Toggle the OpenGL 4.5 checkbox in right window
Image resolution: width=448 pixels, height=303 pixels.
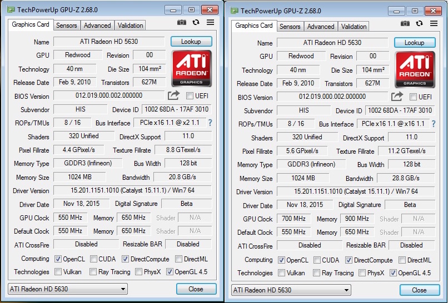click(x=393, y=273)
